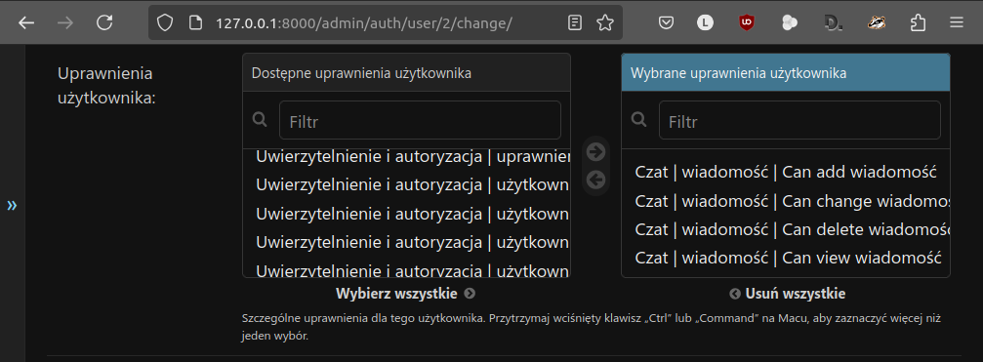Open Firefox hamburger application menu
Screen dimensions: 983x362
[x=956, y=23]
